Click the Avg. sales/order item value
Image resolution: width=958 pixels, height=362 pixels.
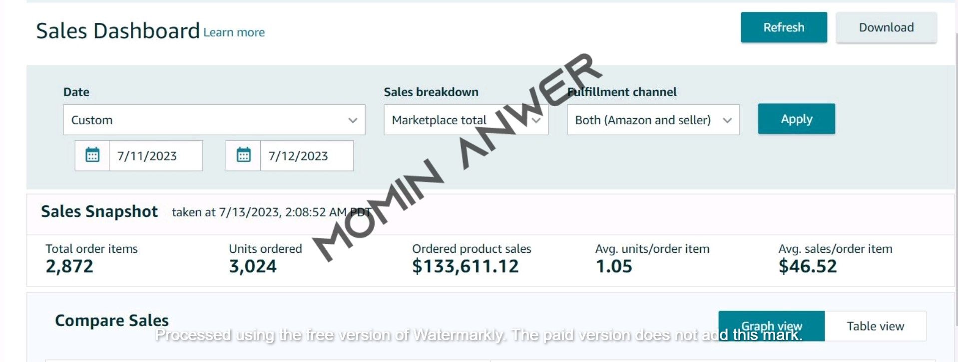808,266
